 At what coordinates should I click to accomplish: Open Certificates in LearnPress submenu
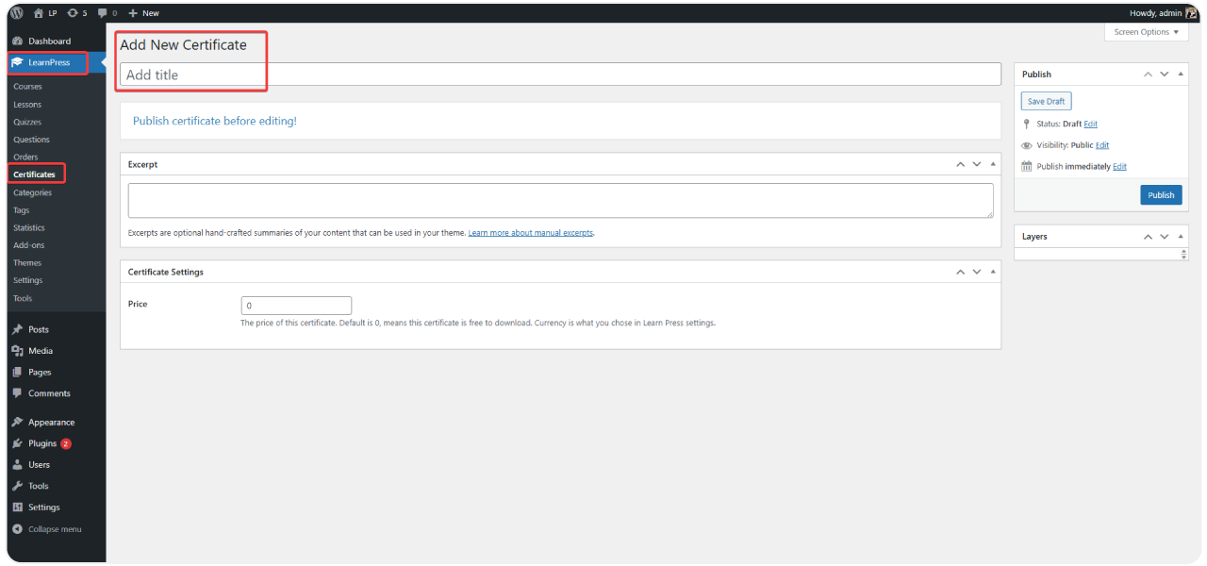(34, 175)
